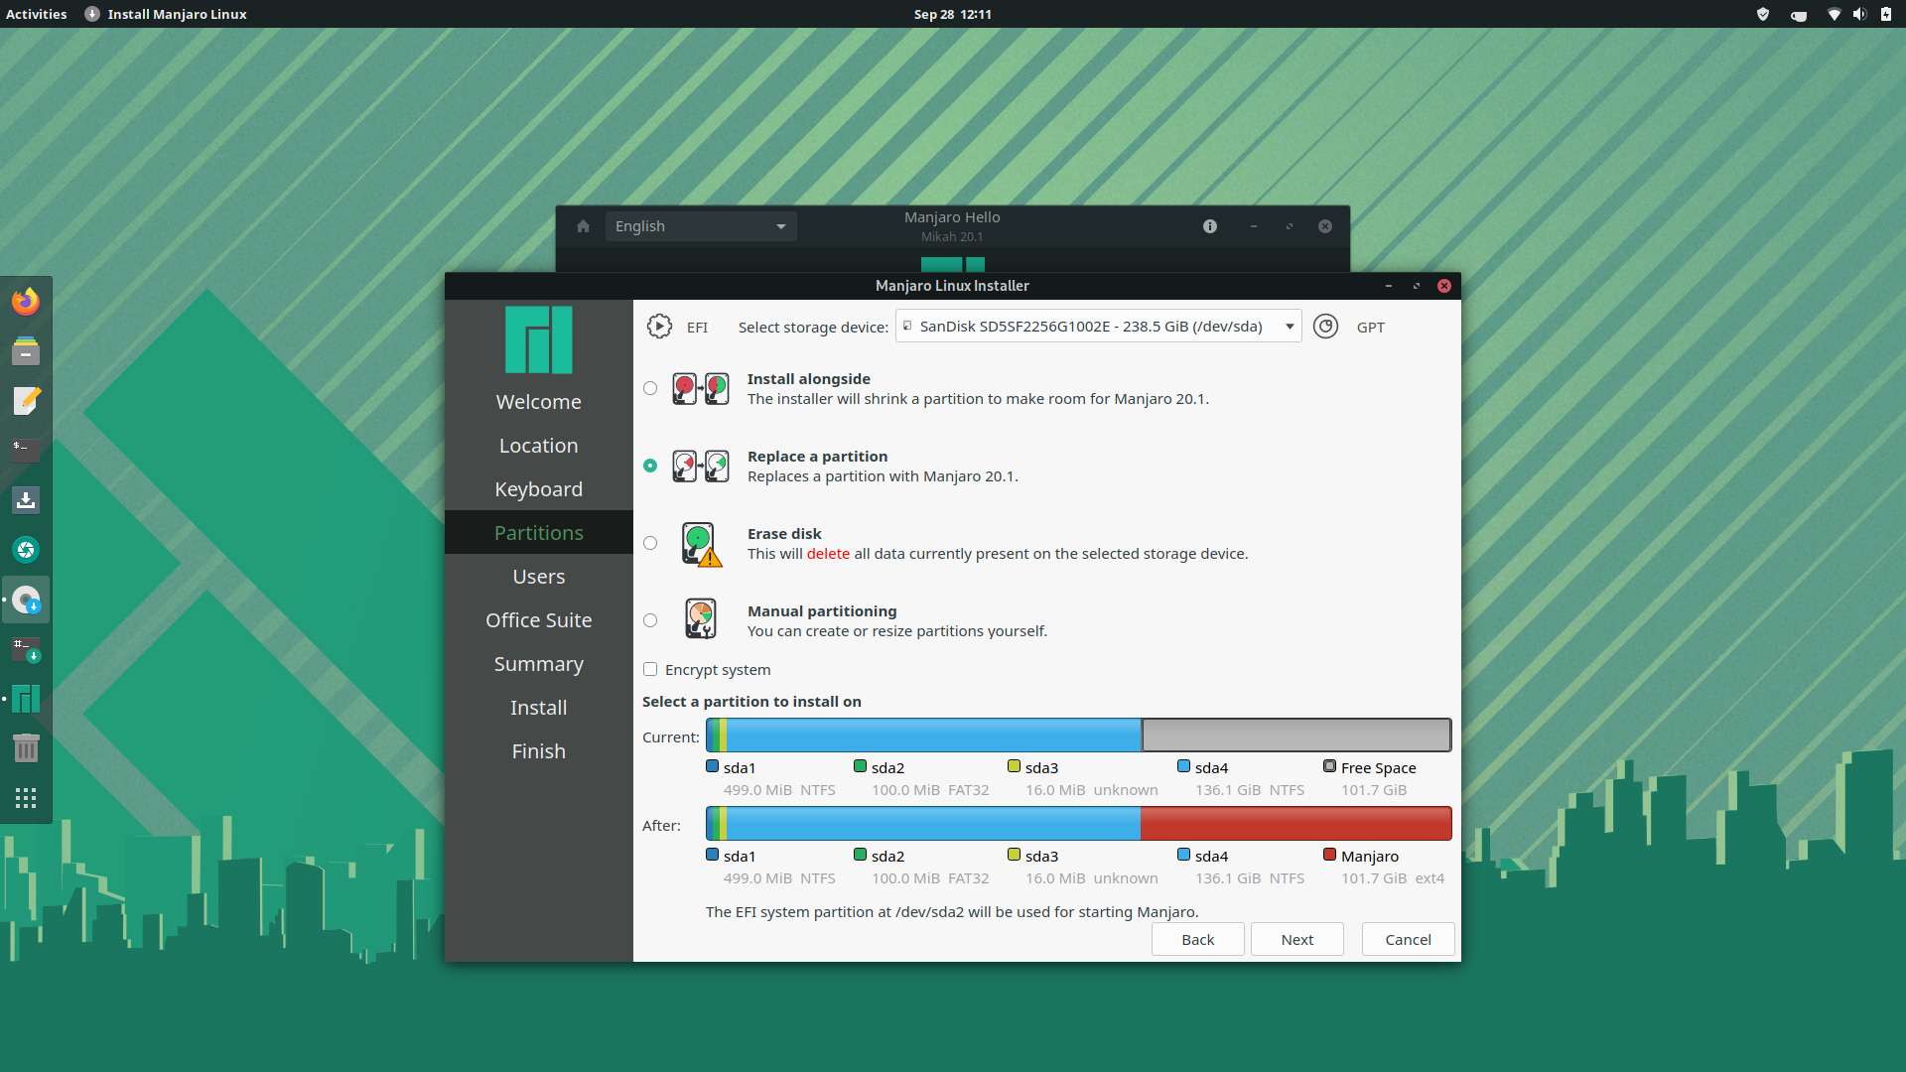Click the sda1 legend entry under Current
Image resolution: width=1906 pixels, height=1072 pixels.
pyautogui.click(x=771, y=778)
